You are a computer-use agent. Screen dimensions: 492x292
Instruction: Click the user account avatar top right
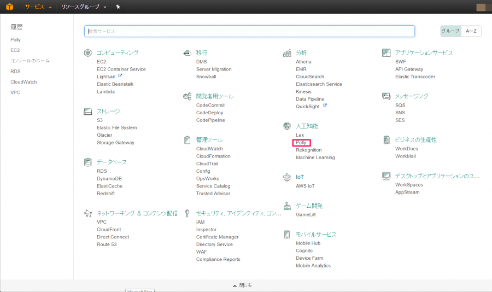(481, 7)
